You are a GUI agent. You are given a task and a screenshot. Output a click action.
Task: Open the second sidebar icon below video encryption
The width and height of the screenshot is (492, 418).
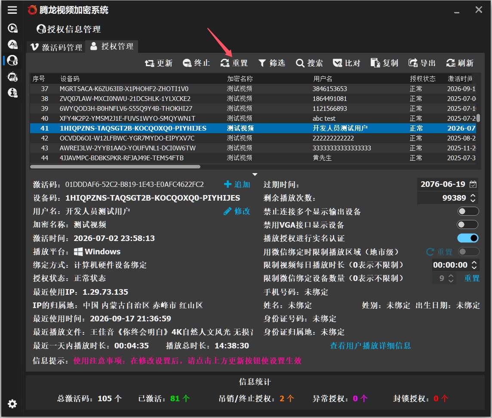[12, 45]
